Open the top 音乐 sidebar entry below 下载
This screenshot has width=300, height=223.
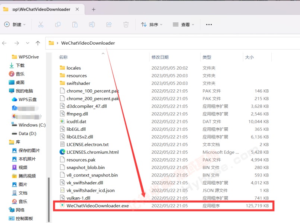click(x=17, y=74)
